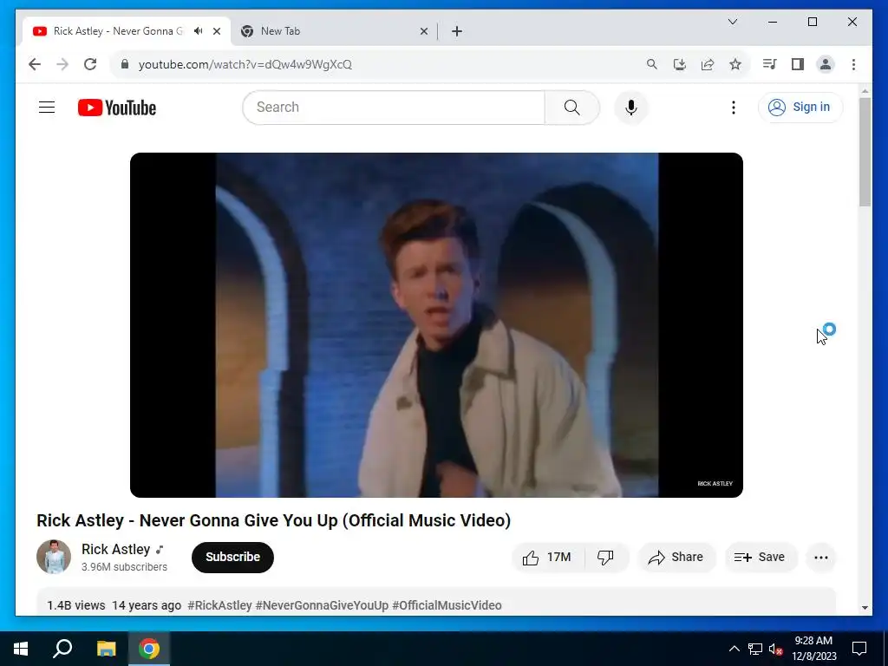Share the video
888x666 pixels.
[x=676, y=558]
